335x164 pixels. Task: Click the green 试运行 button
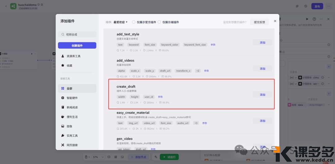[x=169, y=157]
